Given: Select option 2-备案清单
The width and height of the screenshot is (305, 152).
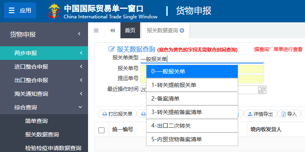Looking at the screenshot, I should [x=192, y=99].
